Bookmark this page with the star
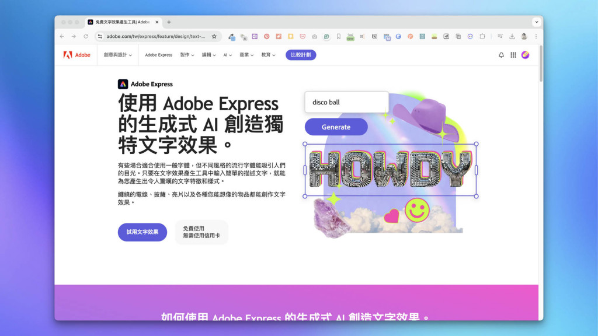Viewport: 598px width, 336px height. tap(214, 37)
